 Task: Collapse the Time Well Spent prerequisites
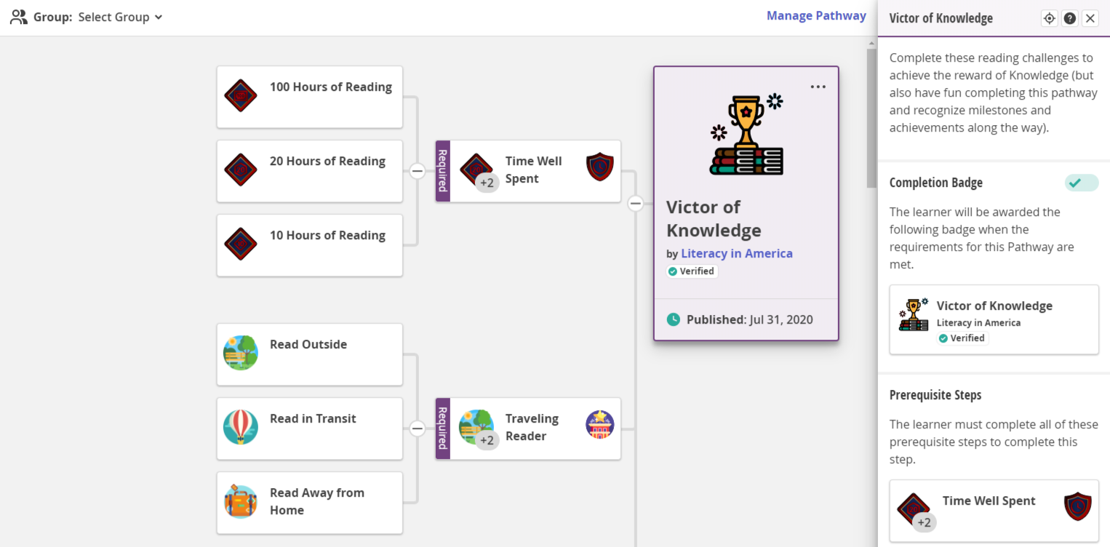(x=417, y=172)
